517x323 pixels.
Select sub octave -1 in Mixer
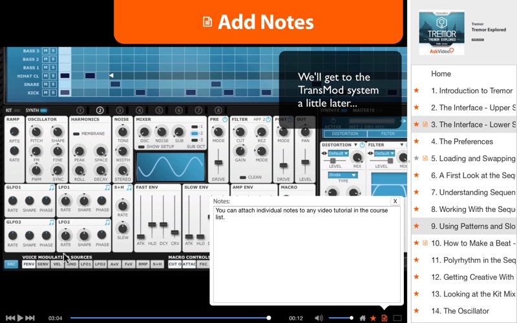click(195, 127)
